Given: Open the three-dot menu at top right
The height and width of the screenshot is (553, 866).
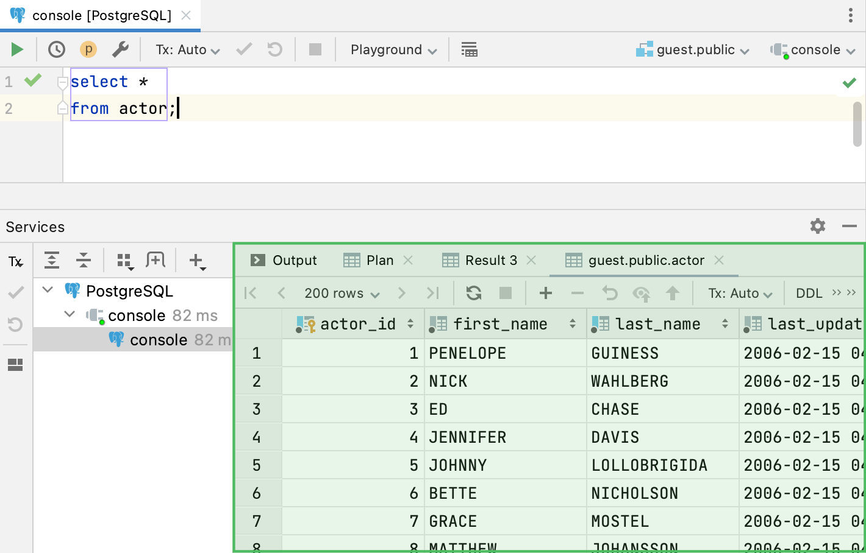Looking at the screenshot, I should coord(851,15).
